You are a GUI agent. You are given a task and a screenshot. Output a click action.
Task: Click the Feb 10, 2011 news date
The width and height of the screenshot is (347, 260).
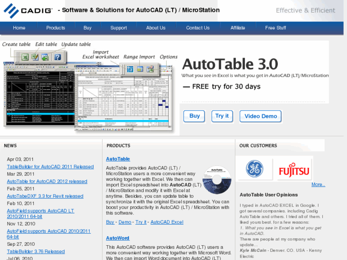point(21,203)
